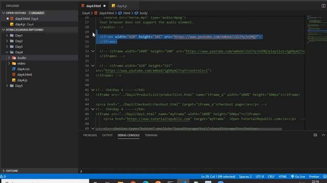Click the Audio folder icon
This screenshot has width=327, height=183.
point(14,58)
